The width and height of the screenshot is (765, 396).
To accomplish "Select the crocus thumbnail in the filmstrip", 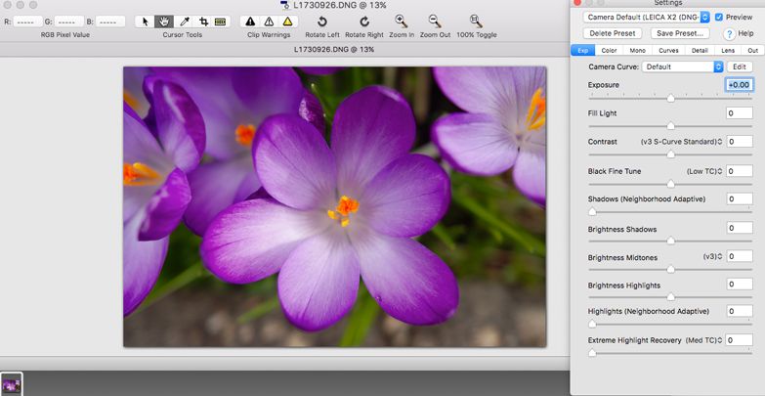I will click(11, 384).
